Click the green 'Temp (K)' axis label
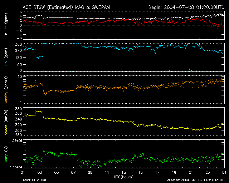 pyautogui.click(x=6, y=155)
